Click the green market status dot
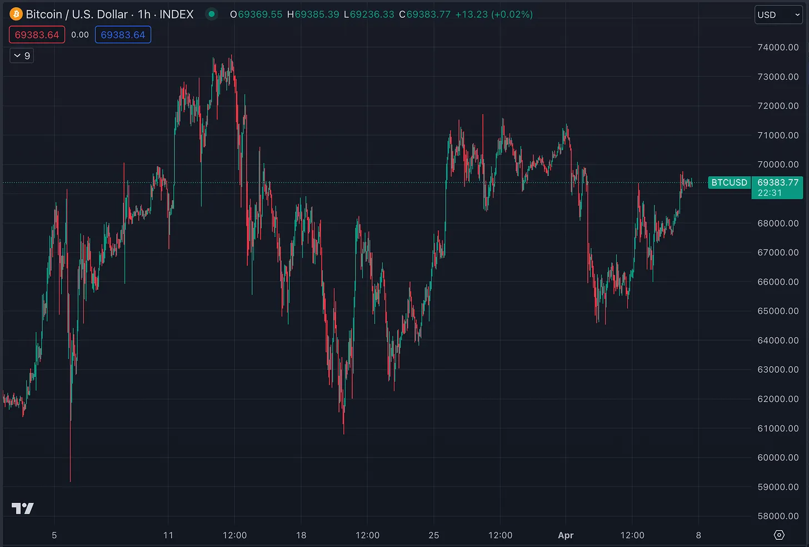The image size is (809, 547). click(x=212, y=14)
